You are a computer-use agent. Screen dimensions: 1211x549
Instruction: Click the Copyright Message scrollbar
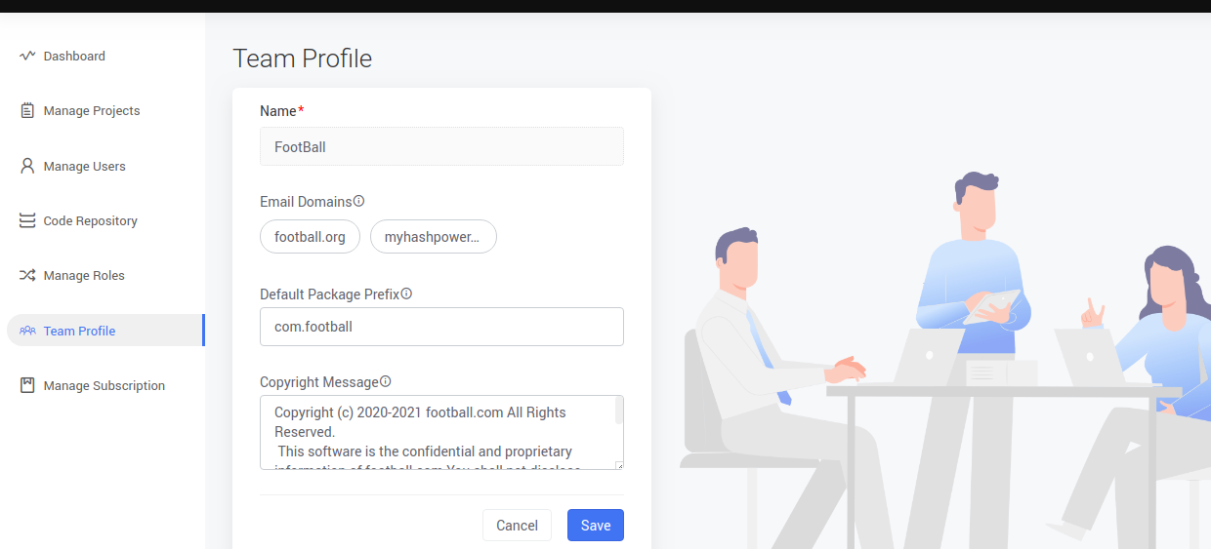point(618,411)
